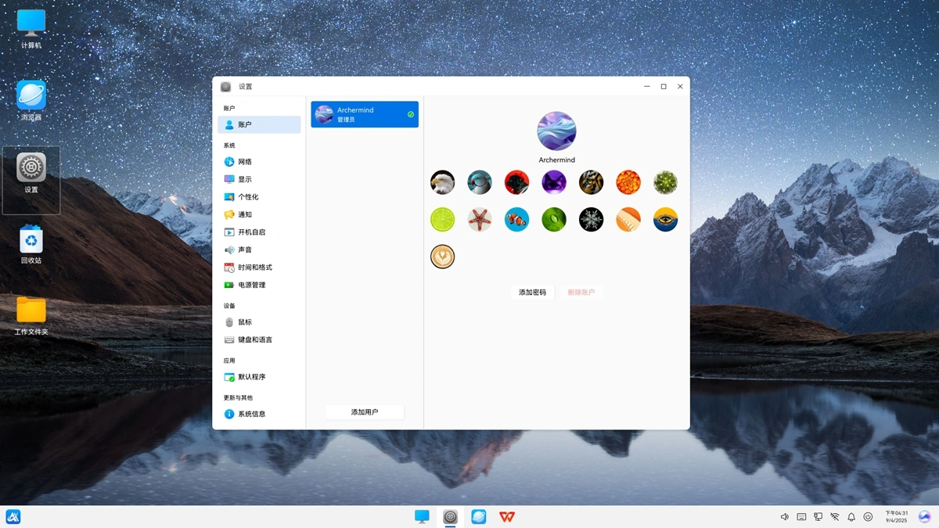Viewport: 939px width, 528px height.
Task: Choose the bald eagle avatar
Action: tap(443, 182)
